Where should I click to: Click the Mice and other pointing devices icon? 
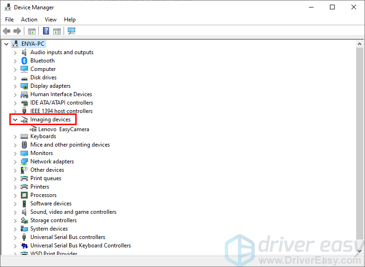[24, 145]
